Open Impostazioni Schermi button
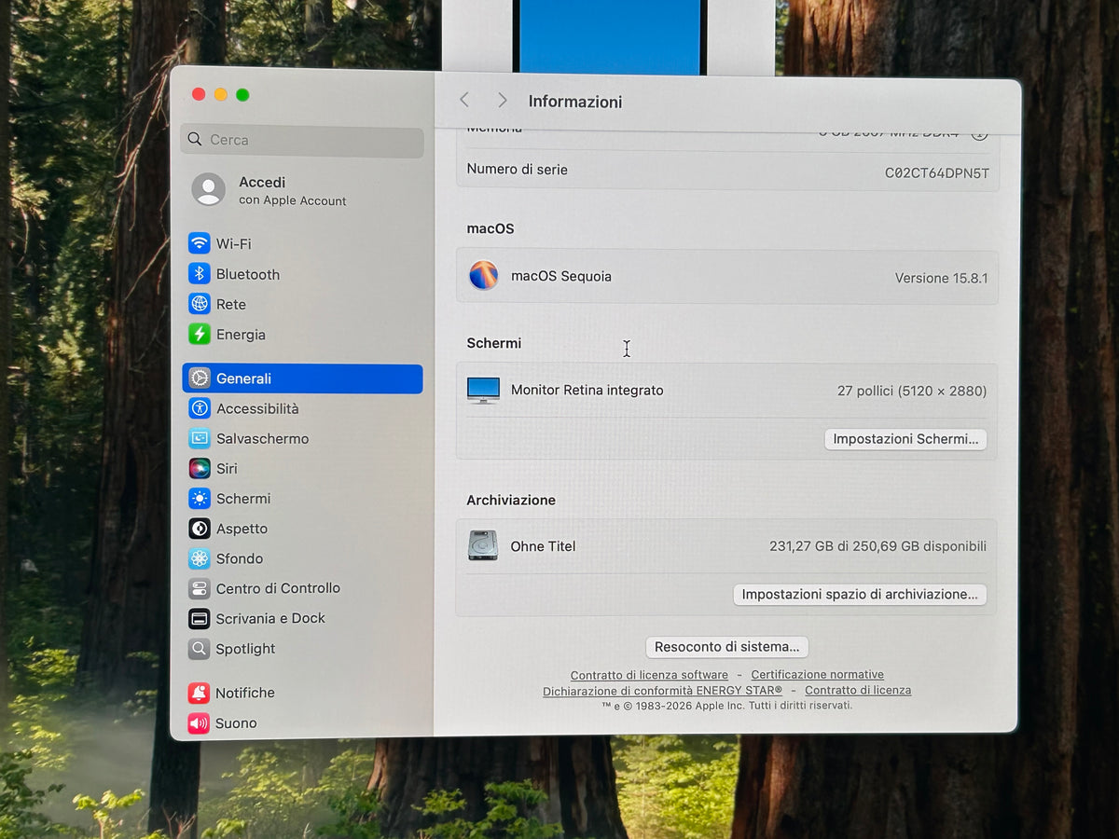The image size is (1119, 839). pyautogui.click(x=905, y=439)
